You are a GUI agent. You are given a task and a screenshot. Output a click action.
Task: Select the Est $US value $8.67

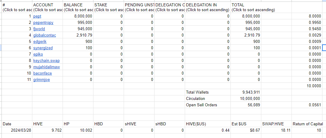tap(246, 130)
